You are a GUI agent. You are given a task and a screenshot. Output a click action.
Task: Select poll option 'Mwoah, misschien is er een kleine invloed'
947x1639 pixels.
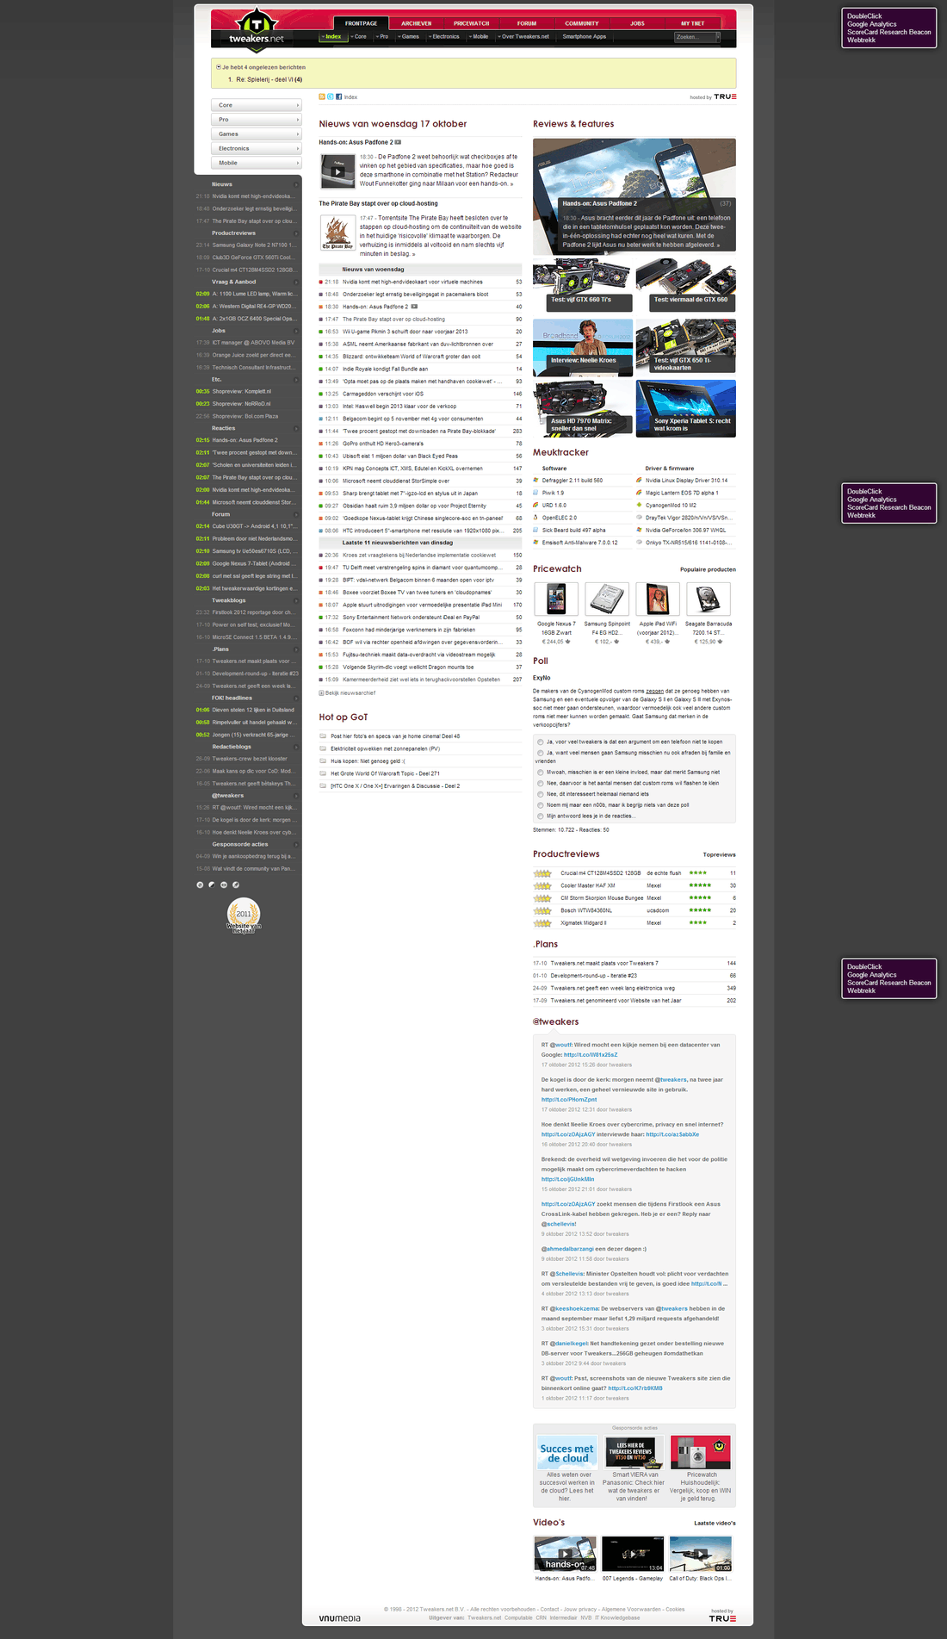coord(541,773)
